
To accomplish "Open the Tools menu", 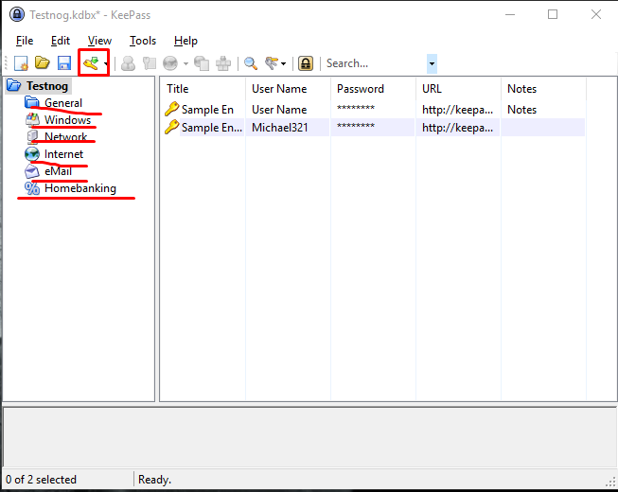I will click(143, 41).
